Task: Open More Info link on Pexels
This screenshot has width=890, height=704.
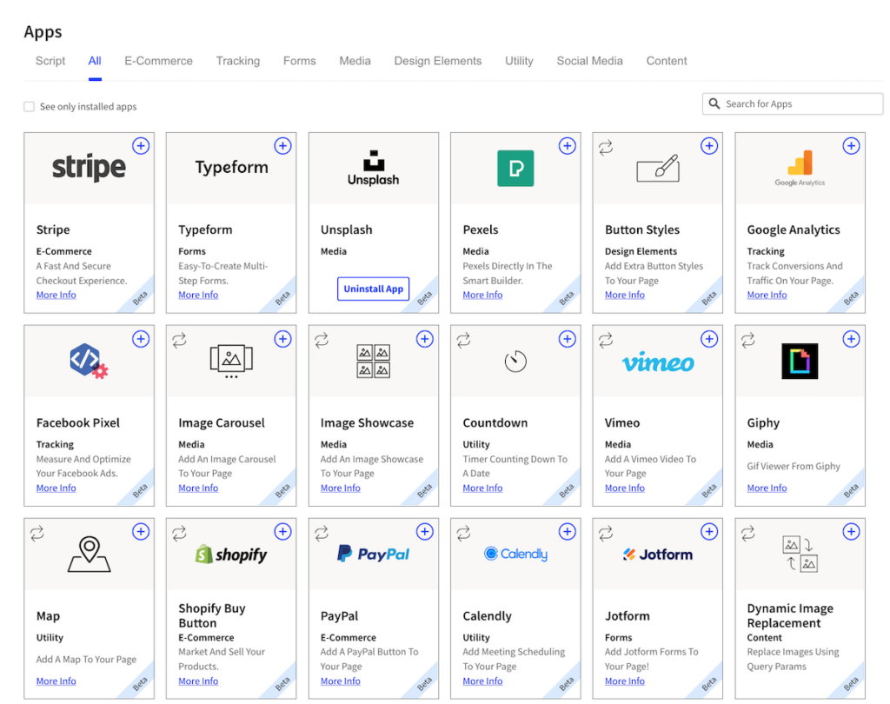Action: point(482,295)
